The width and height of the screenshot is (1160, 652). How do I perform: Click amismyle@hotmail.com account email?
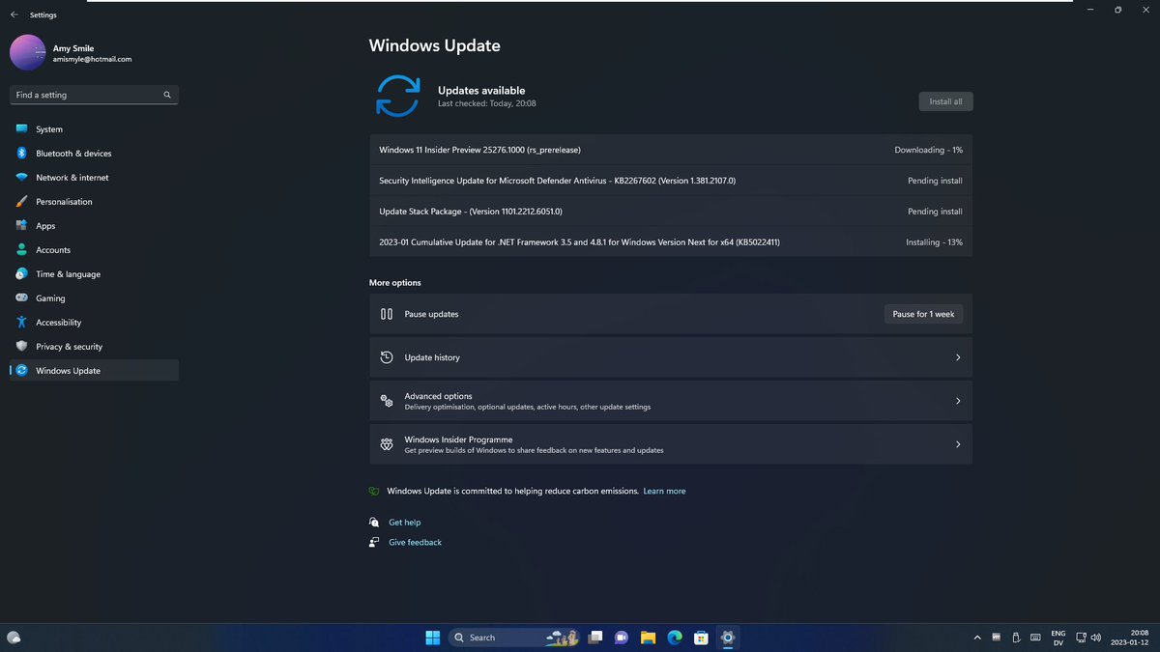(x=92, y=59)
